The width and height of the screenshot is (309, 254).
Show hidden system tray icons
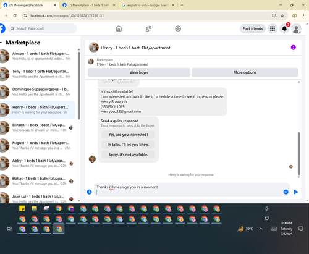coord(261,229)
